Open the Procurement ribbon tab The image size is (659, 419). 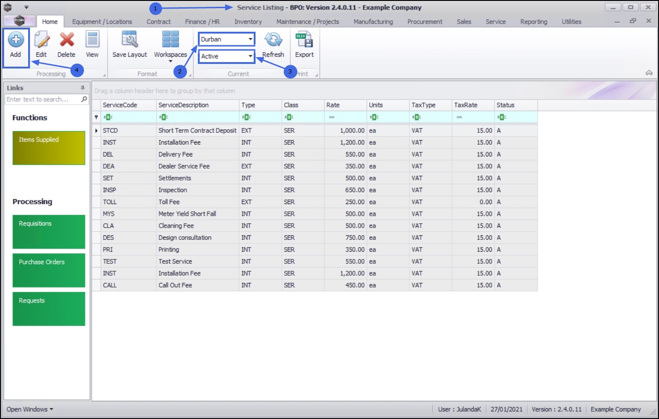(425, 22)
